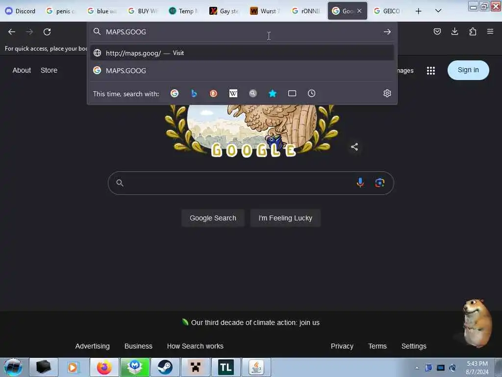This screenshot has width=502, height=377.
Task: Search this time with Bing icon
Action: coord(194,93)
